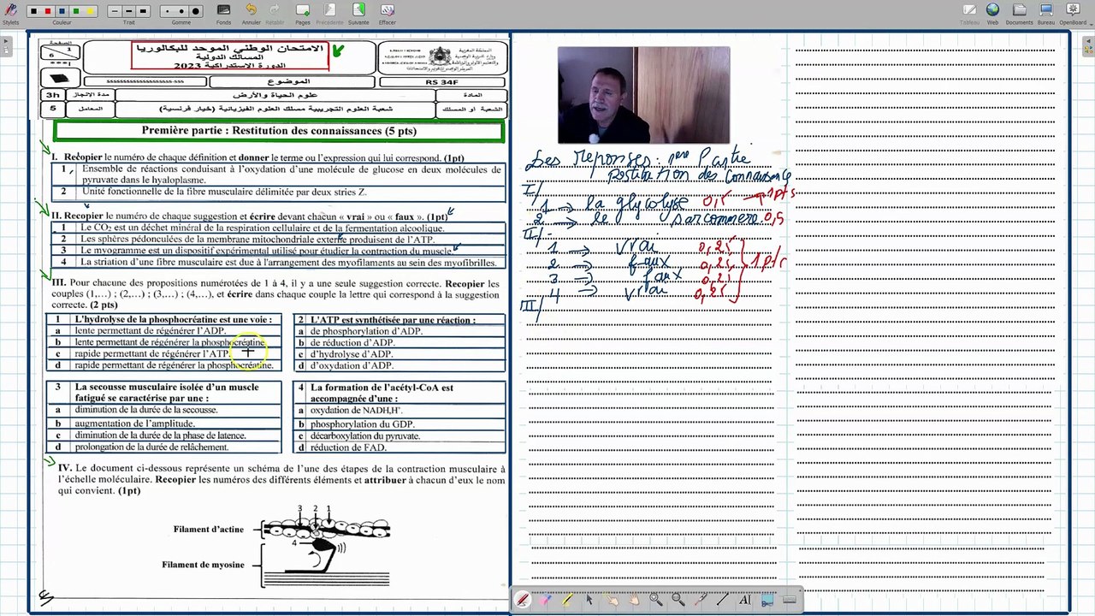Click option 'décarboxylation du pyruvate.'
Viewport: 1095px width, 616px height.
[365, 435]
